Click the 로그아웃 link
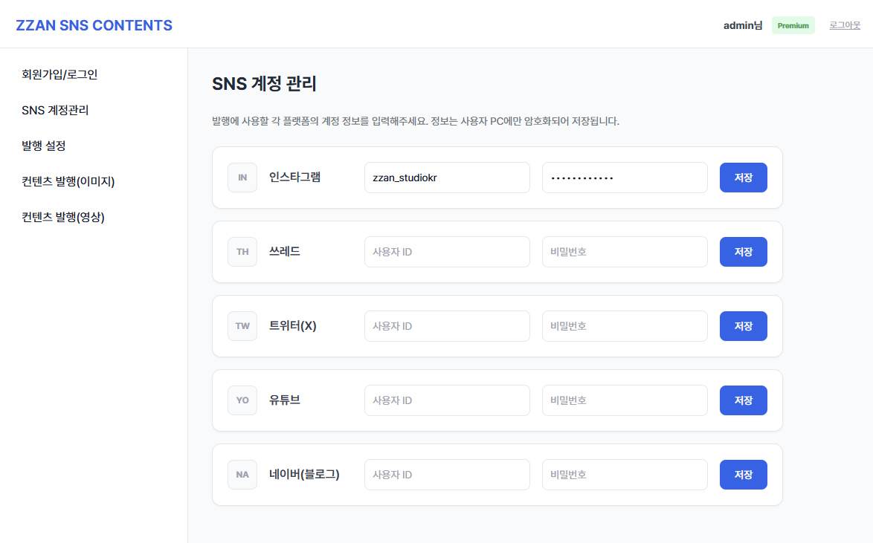The image size is (873, 543). [x=845, y=25]
